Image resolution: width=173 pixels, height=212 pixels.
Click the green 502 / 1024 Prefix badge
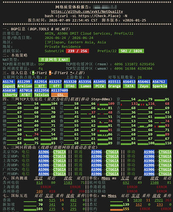point(131,51)
